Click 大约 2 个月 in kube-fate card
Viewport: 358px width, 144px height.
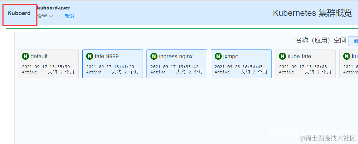pyautogui.click(x=318, y=72)
